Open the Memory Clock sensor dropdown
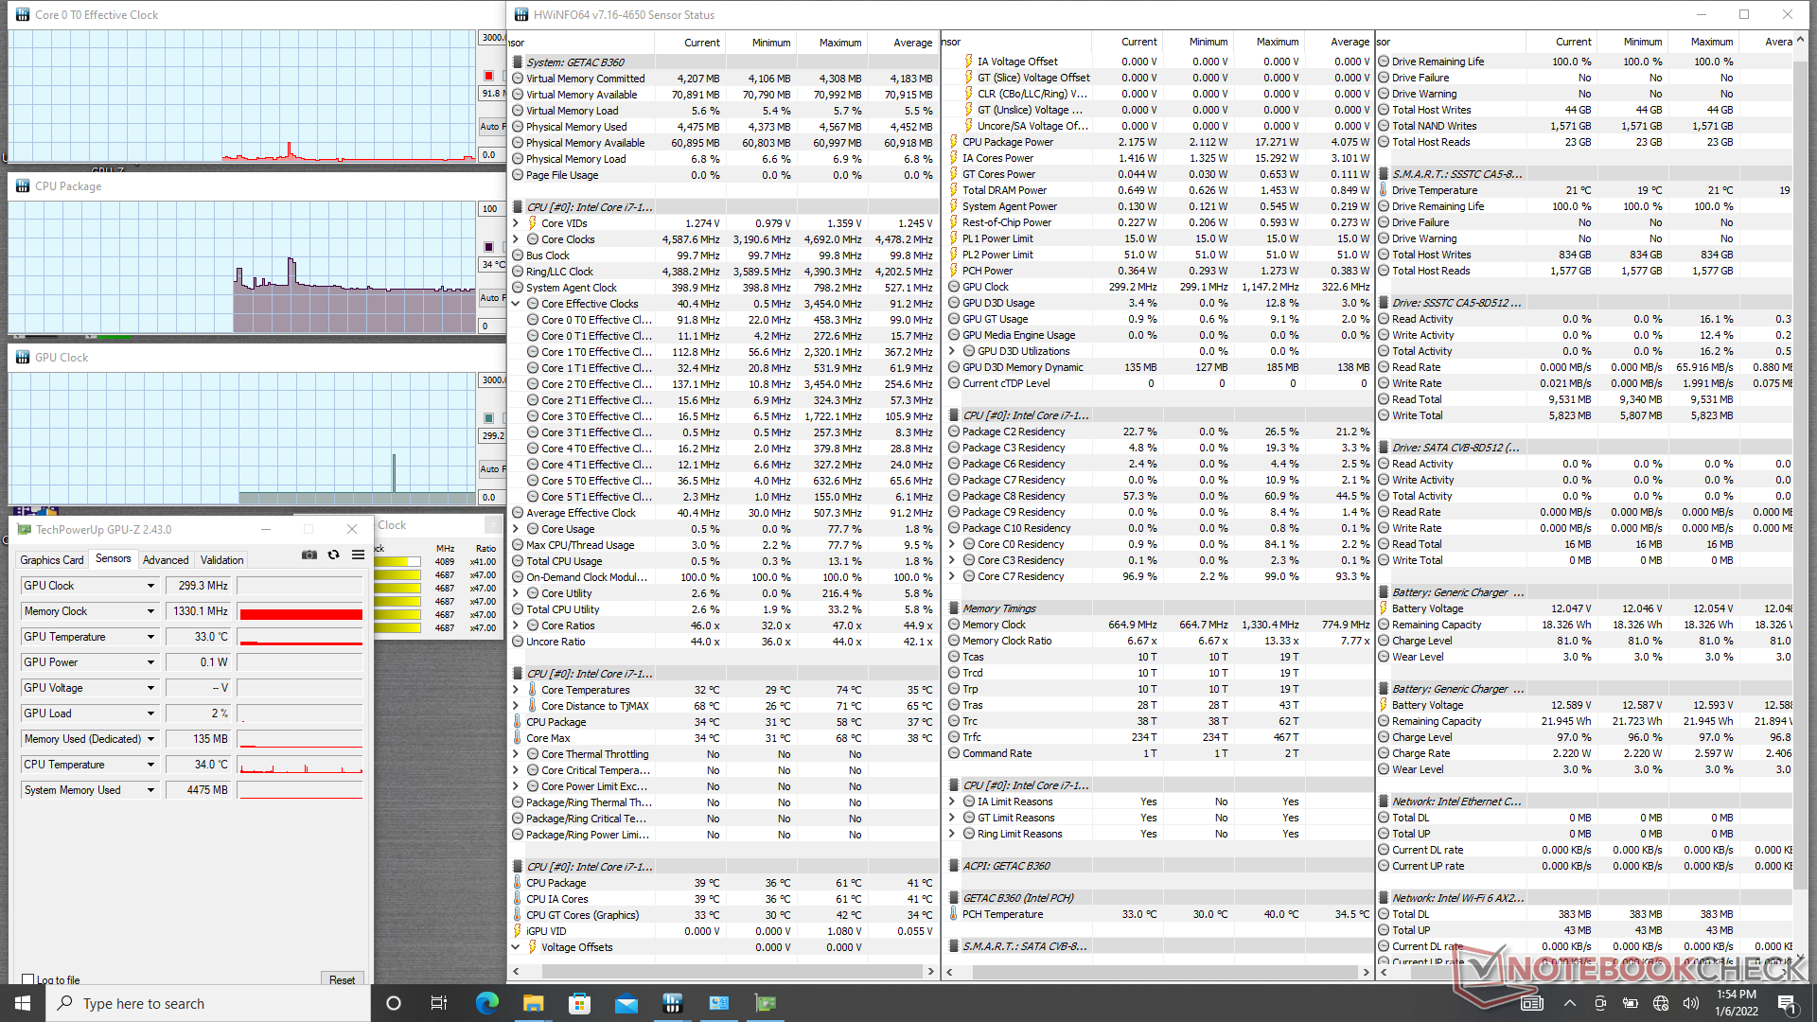 pos(150,611)
